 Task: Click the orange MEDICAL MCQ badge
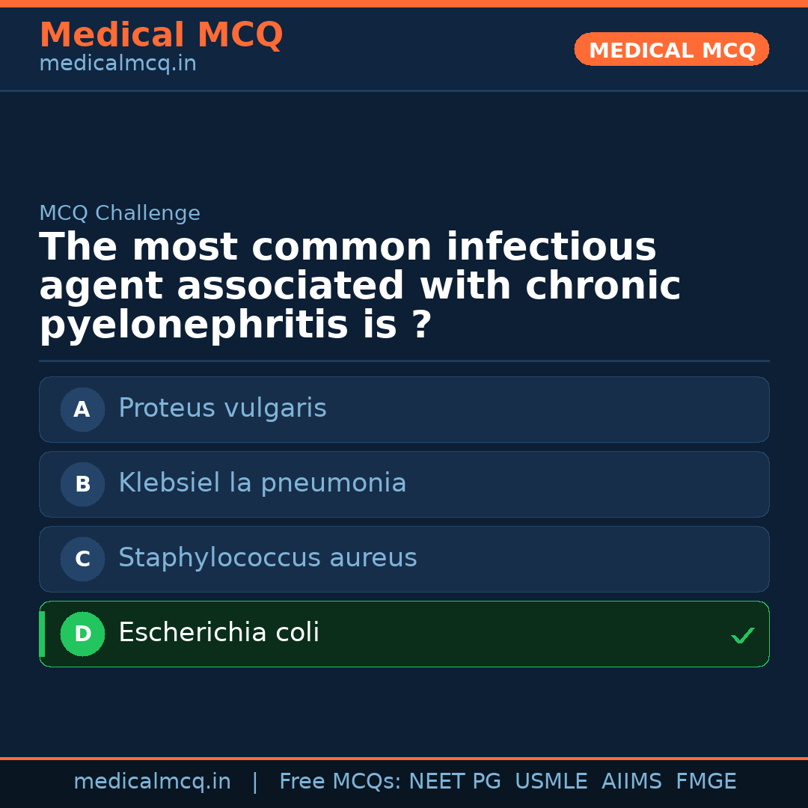(671, 49)
